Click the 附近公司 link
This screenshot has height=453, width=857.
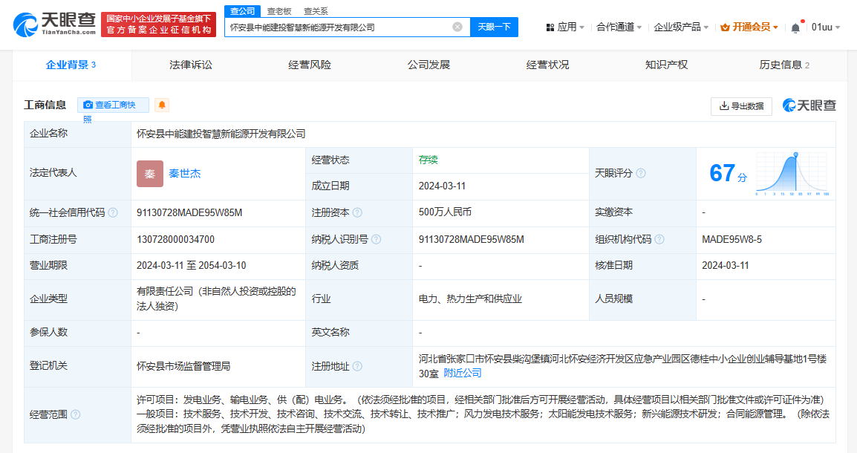pyautogui.click(x=463, y=374)
